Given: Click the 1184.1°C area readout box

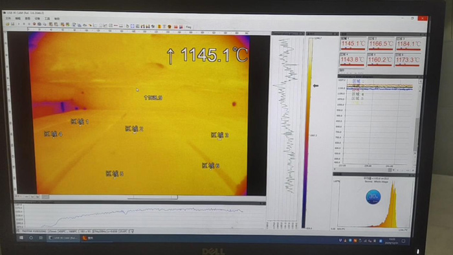Looking at the screenshot, I should (408, 44).
